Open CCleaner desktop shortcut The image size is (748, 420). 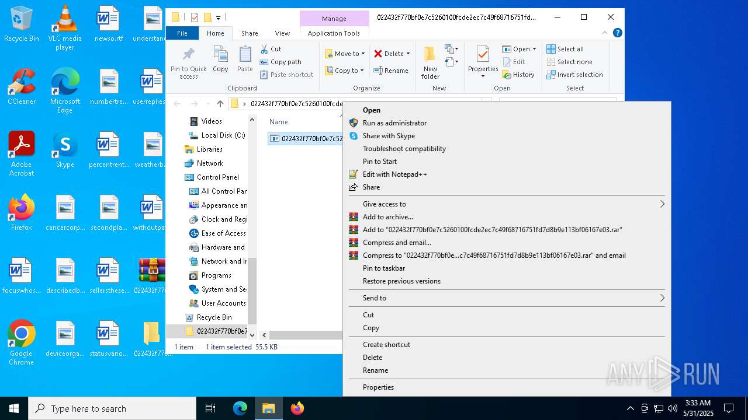(x=22, y=87)
